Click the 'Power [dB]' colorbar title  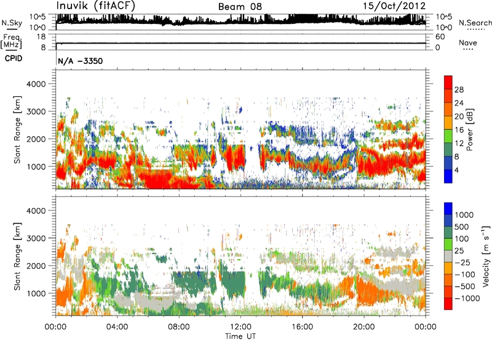470,129
